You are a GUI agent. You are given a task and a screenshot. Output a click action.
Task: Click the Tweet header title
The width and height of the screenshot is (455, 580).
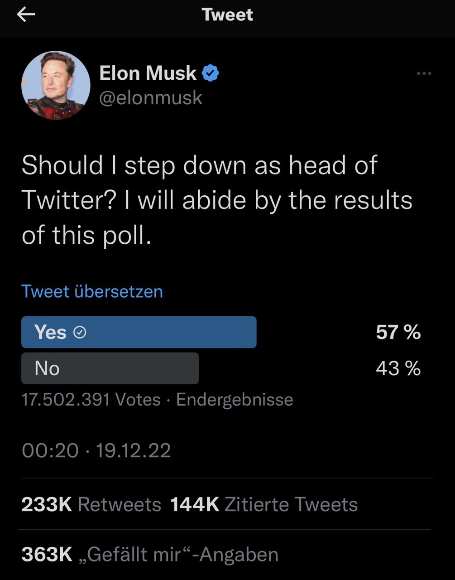click(x=227, y=15)
